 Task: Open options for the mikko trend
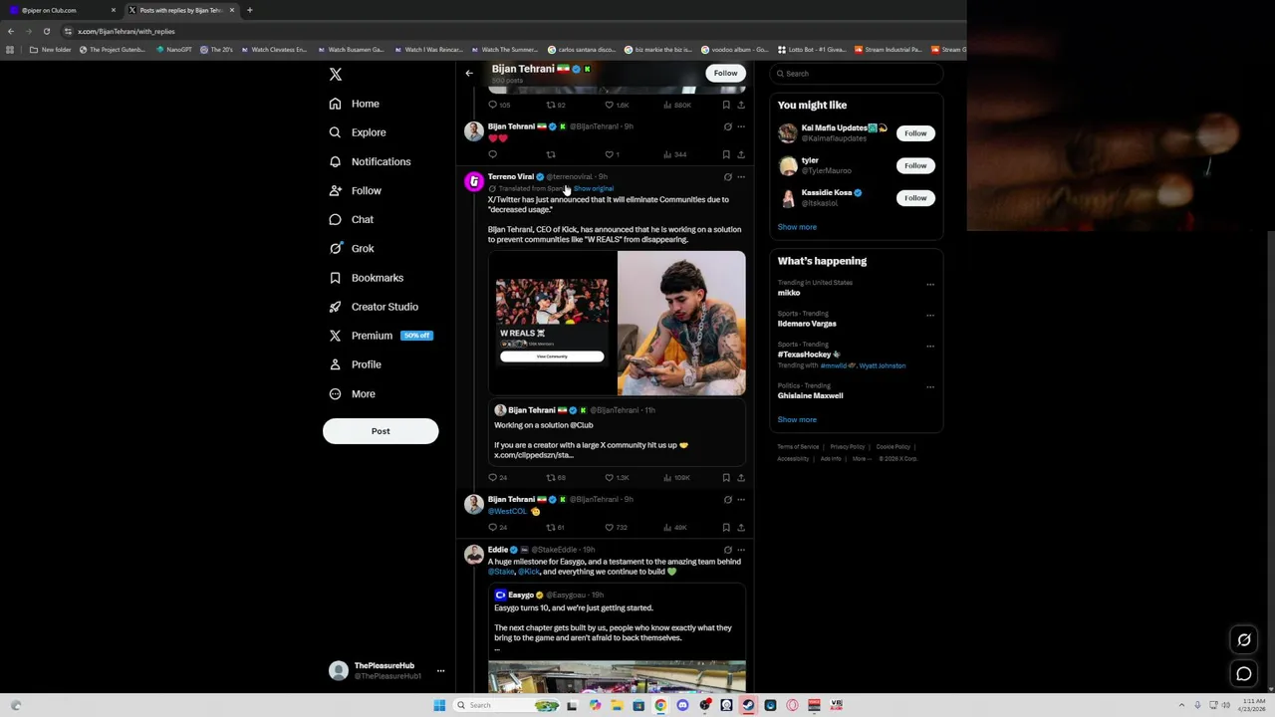coord(930,284)
